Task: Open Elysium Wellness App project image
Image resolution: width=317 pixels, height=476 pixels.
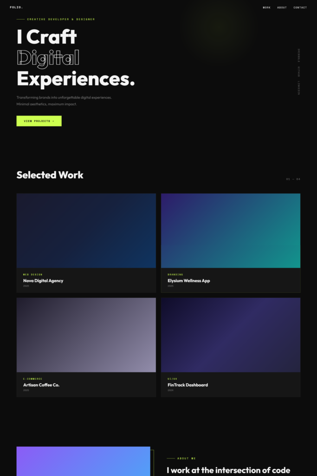Action: pyautogui.click(x=230, y=231)
